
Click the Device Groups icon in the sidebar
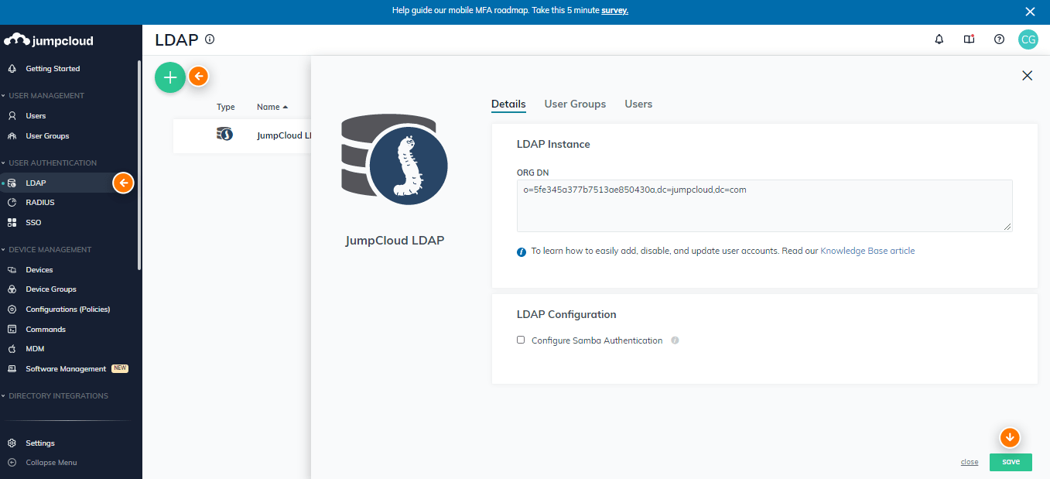coord(12,289)
